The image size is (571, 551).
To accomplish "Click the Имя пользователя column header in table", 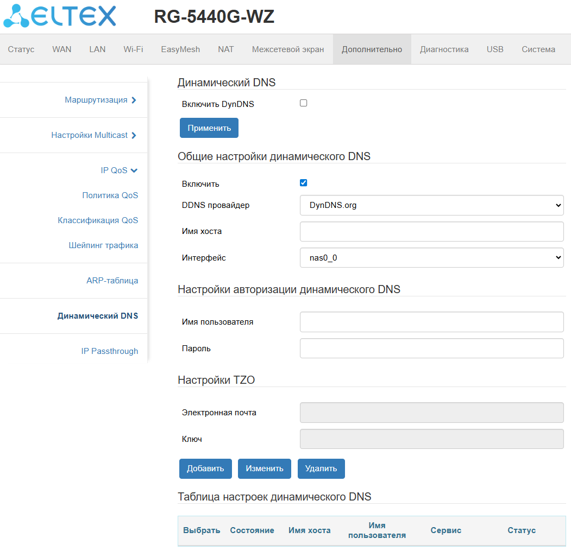I will (377, 530).
